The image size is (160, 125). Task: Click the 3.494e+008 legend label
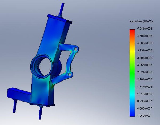pyautogui.click(x=144, y=58)
